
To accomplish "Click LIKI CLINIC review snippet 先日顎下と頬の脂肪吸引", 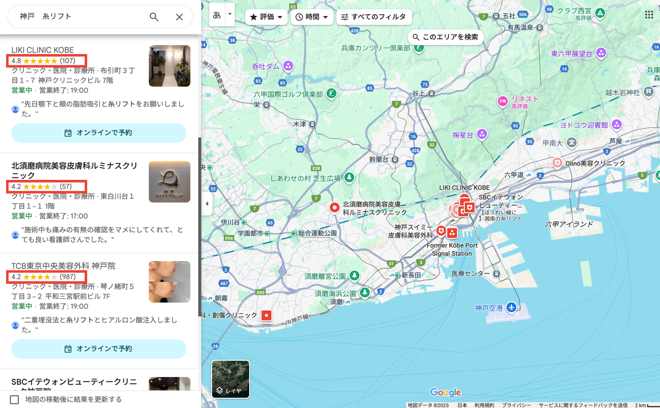I will click(x=103, y=109).
